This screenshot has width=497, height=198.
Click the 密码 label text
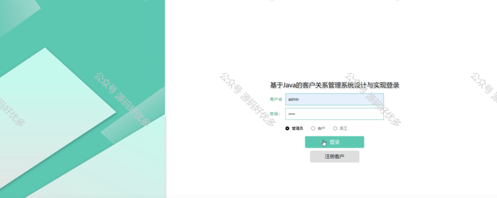275,114
